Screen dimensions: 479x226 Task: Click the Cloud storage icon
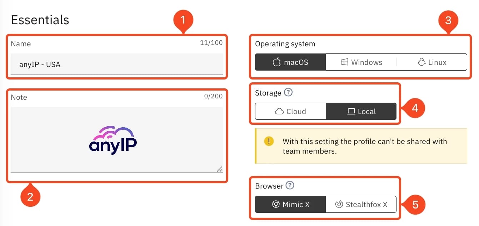(x=280, y=111)
